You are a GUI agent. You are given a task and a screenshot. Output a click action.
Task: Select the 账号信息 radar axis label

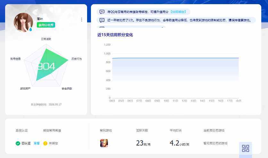(16, 59)
